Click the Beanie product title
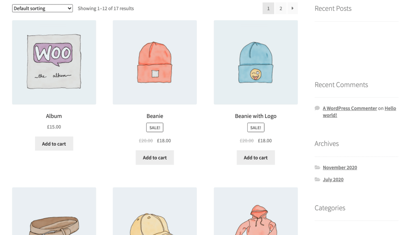The width and height of the screenshot is (418, 235). (155, 116)
